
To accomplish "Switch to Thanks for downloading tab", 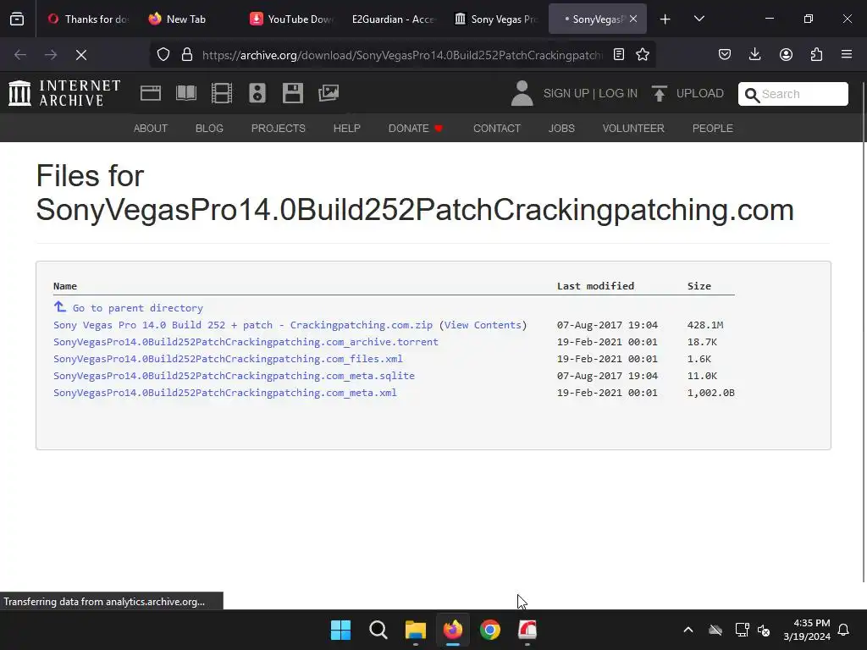I will (x=88, y=19).
